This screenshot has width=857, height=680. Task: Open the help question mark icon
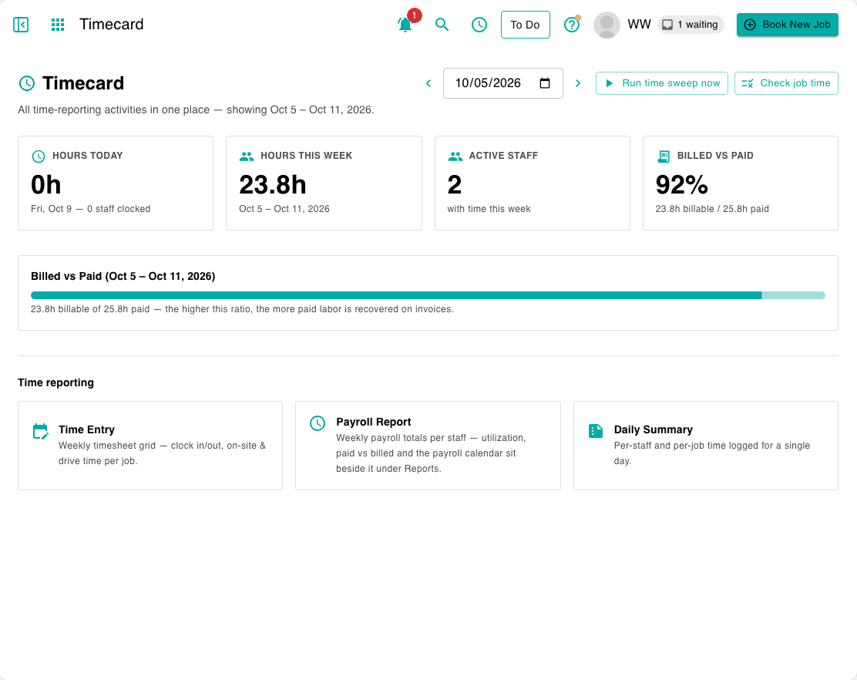tap(572, 25)
